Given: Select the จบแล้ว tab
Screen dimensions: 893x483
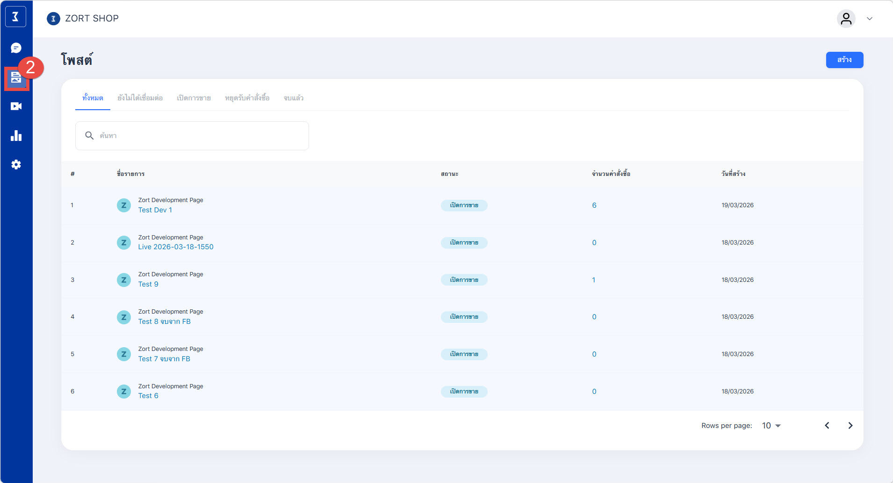Looking at the screenshot, I should point(293,98).
